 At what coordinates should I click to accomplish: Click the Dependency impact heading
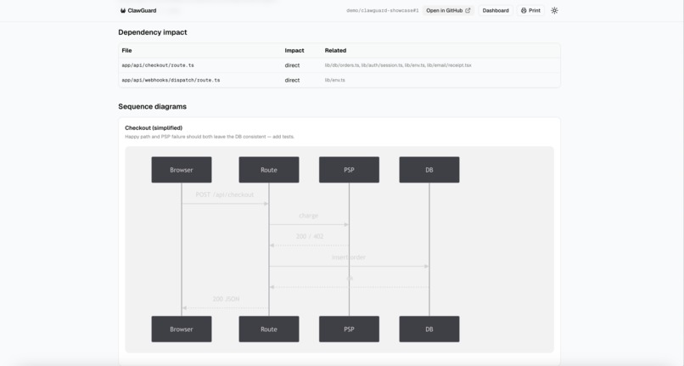(153, 32)
